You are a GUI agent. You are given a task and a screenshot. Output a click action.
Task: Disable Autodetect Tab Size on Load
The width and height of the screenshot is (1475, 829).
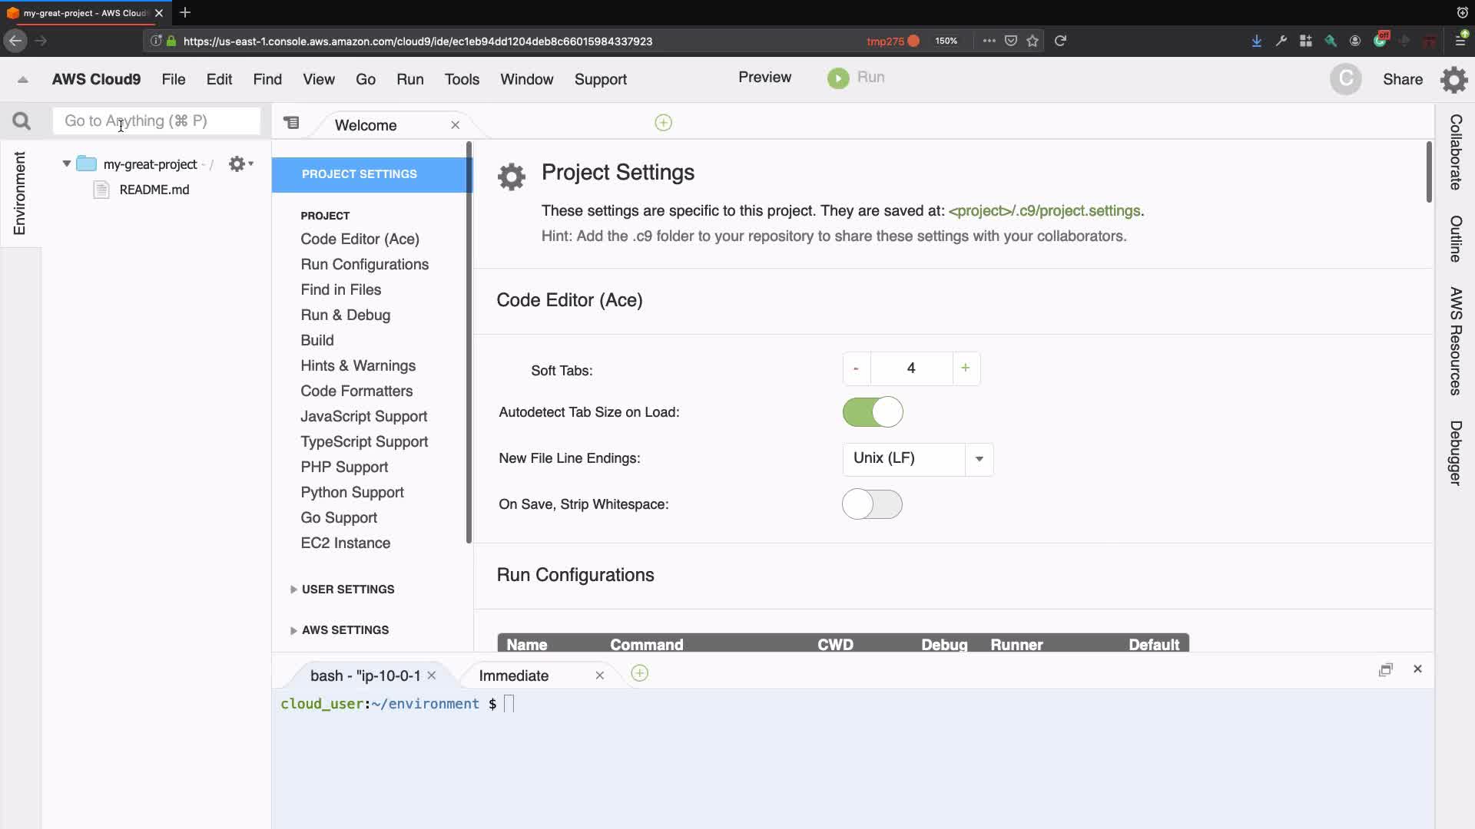coord(872,412)
